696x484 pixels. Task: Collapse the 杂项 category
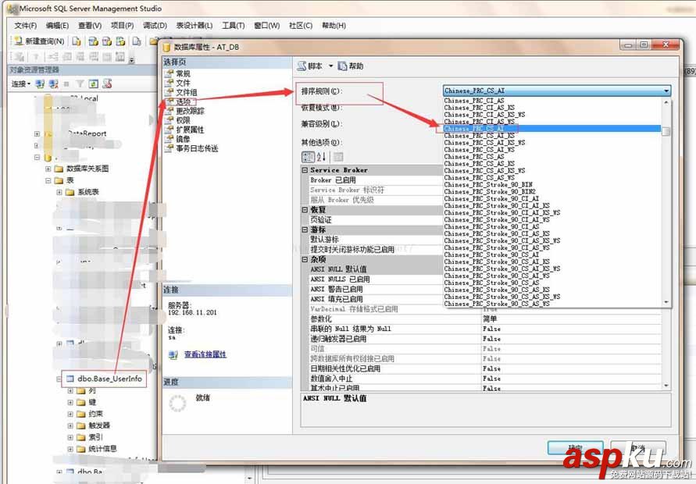point(305,259)
